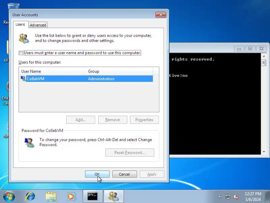This screenshot has height=203, width=270.
Task: Minimize the Command Prompt window
Action: point(239,49)
